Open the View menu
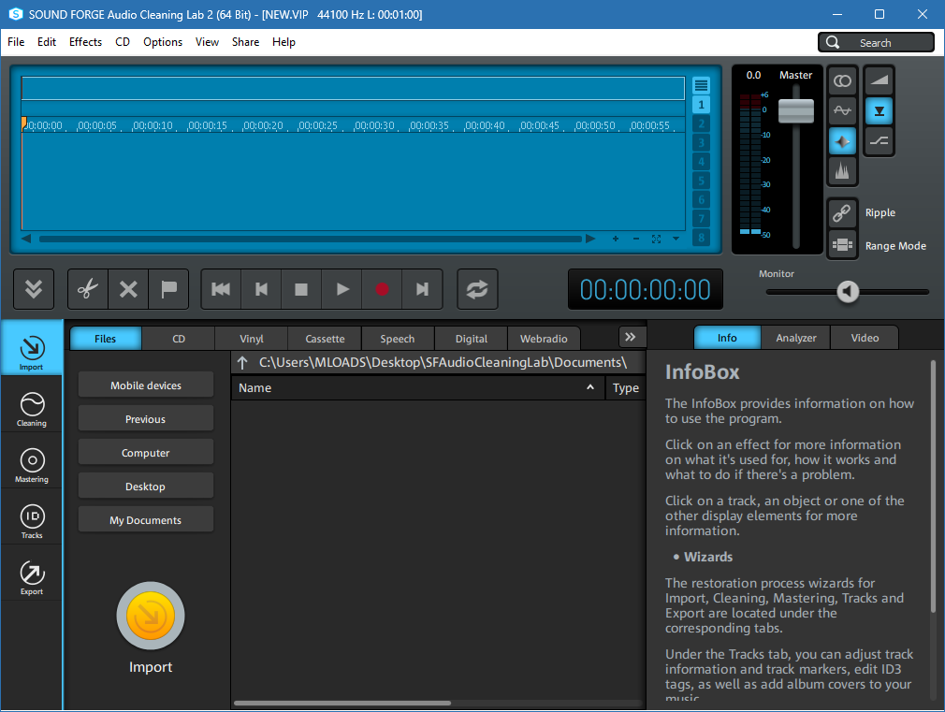945x712 pixels. coord(207,42)
